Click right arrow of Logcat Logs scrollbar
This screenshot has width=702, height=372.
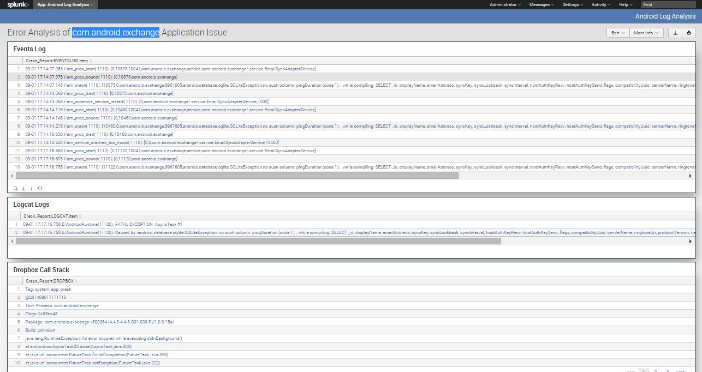691,241
